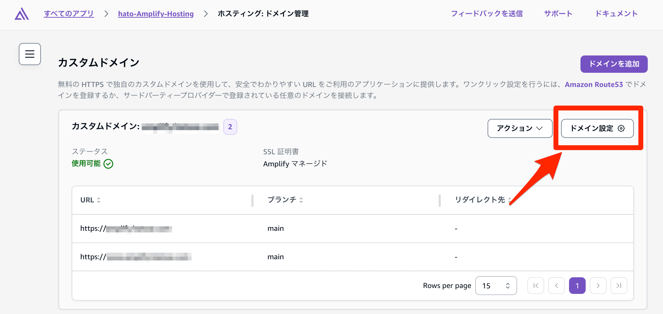
Task: Select the second https:// URL row cell
Action: pos(136,257)
